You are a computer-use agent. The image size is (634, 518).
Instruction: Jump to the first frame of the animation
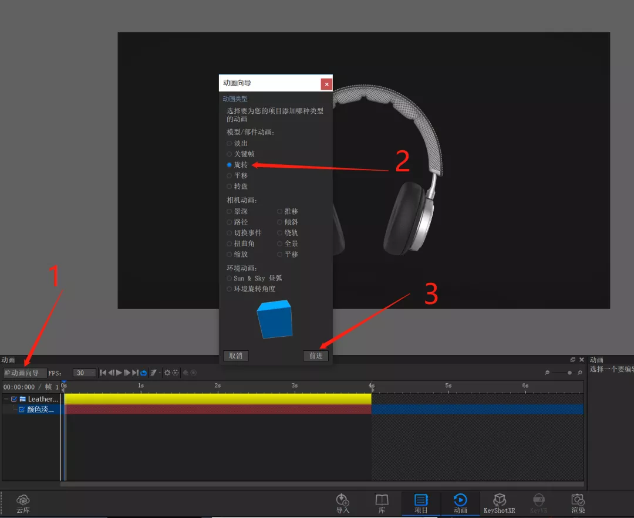click(103, 373)
